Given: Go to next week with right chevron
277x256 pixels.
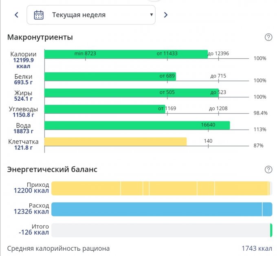Looking at the screenshot, I should pos(165,15).
